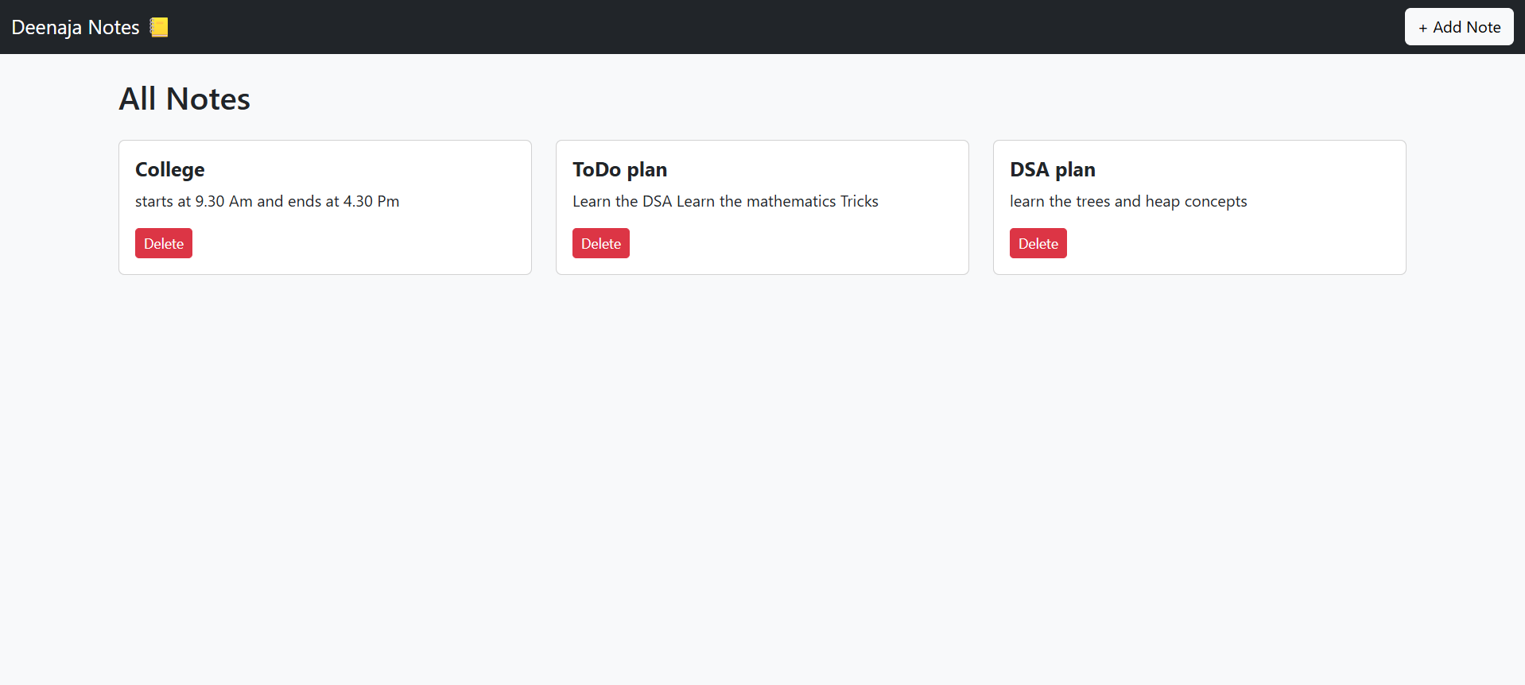Click "4.30 Pm" in the College note
This screenshot has height=685, width=1525.
click(371, 201)
